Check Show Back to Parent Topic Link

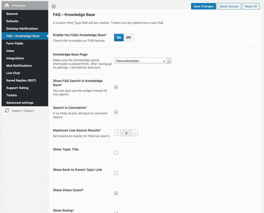(116, 173)
